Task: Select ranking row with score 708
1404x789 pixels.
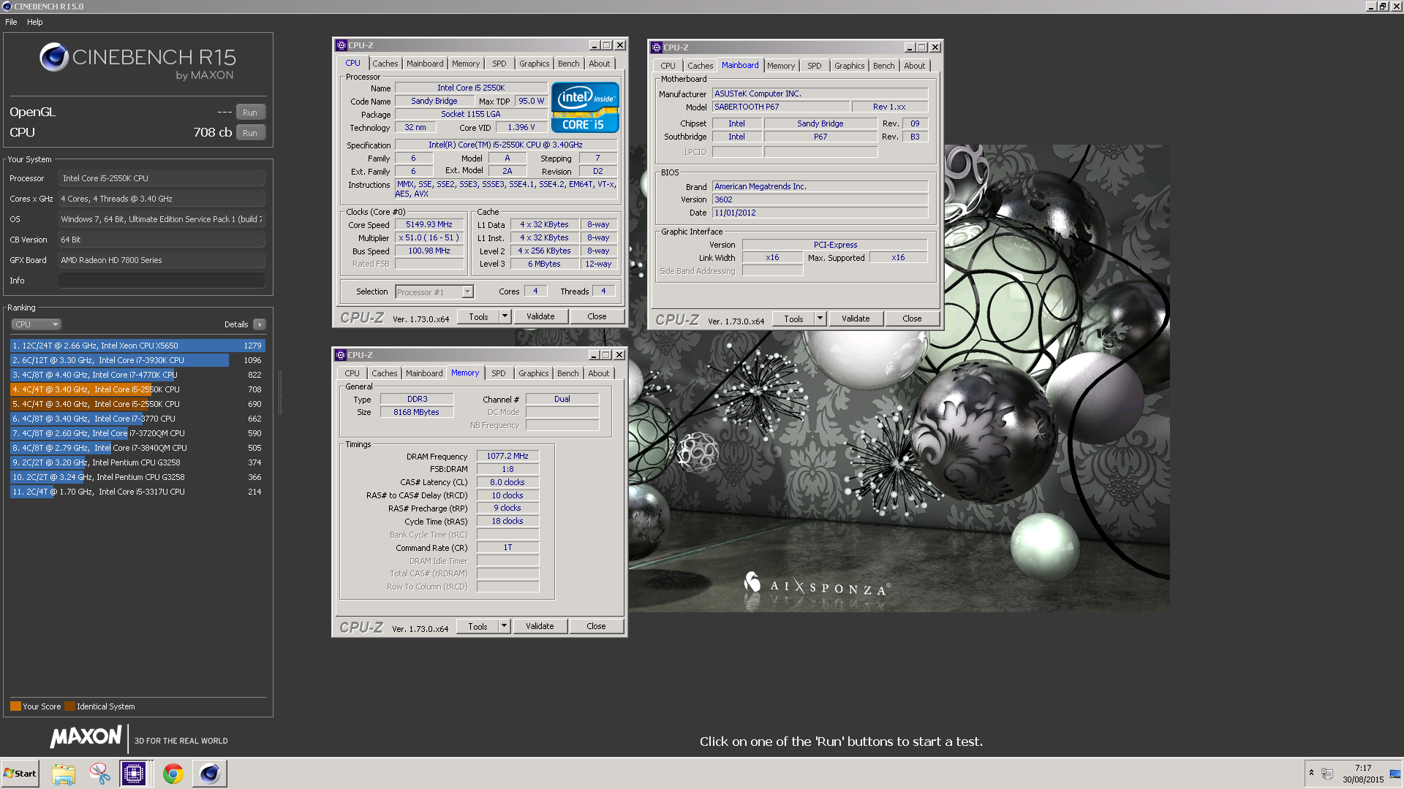Action: [137, 389]
